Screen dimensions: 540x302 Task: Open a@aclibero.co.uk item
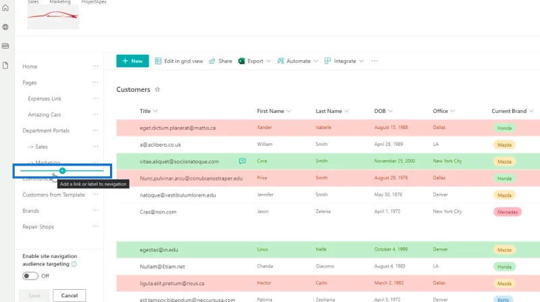[160, 145]
